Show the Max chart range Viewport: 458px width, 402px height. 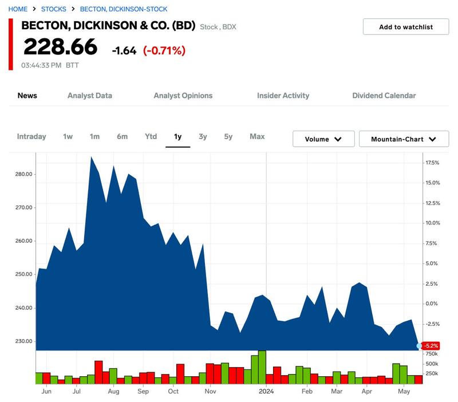[257, 136]
